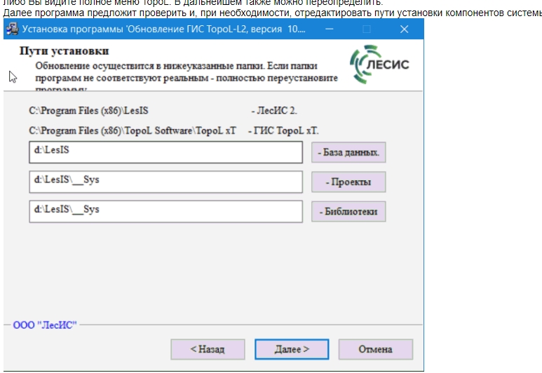Screen dimensions: 542x373
Task: Click the ЛЕСИС logo in the header
Action: click(x=379, y=65)
